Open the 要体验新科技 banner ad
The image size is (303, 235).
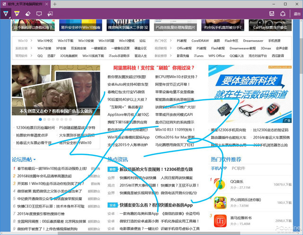[250, 94]
